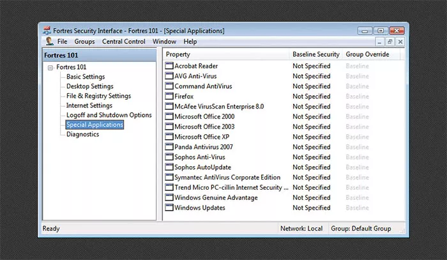Select Windows Updates property name
The width and height of the screenshot is (447, 260).
199,208
